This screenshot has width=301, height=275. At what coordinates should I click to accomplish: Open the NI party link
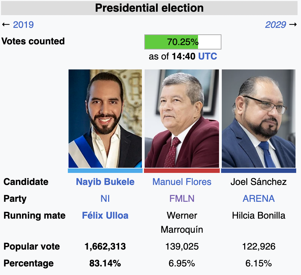point(105,199)
